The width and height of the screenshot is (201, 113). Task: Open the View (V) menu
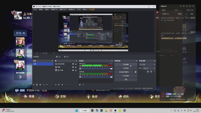pyautogui.click(x=47, y=10)
